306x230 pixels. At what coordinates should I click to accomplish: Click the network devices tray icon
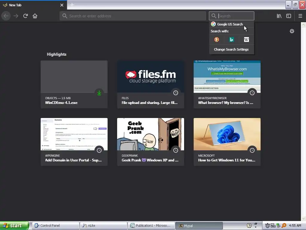[x=273, y=226]
